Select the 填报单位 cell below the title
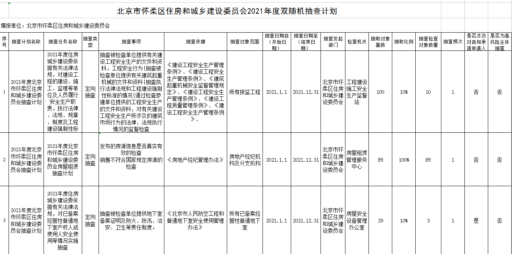 tap(56, 26)
